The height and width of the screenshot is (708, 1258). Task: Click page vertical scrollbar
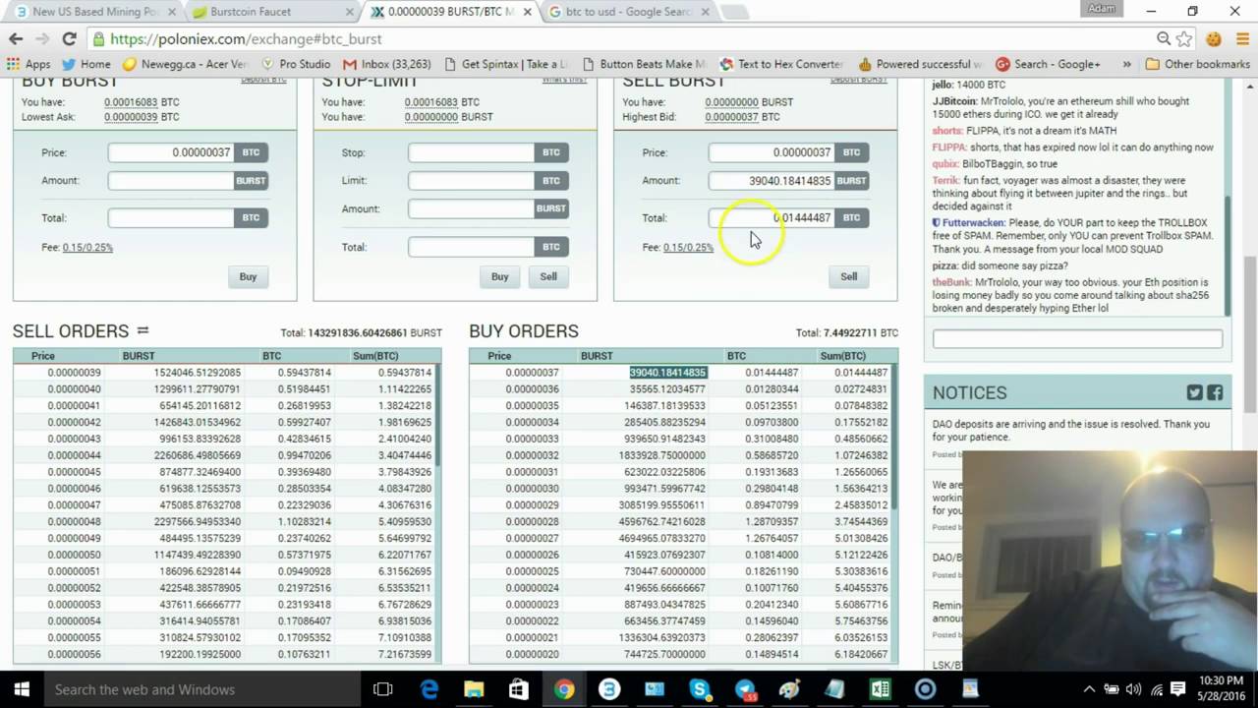(1251, 334)
